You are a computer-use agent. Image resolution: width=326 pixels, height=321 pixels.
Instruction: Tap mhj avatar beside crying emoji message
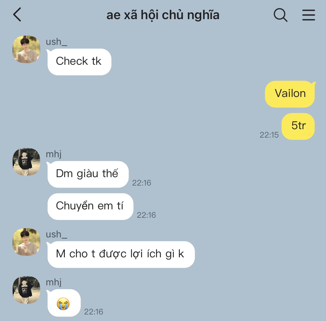point(27,290)
